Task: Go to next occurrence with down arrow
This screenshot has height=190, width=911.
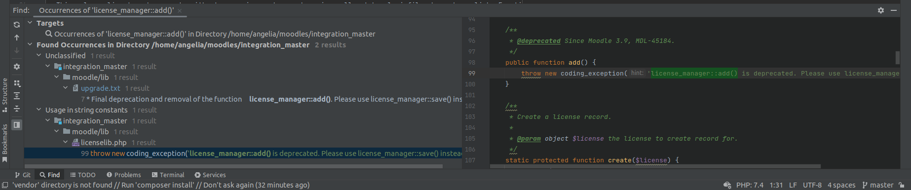Action: (17, 50)
